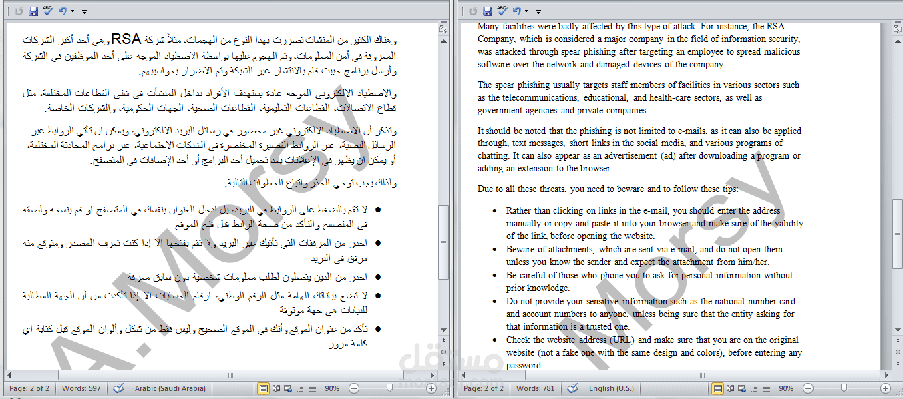Click Repeat icon in Arabic document toolbar
This screenshot has width=903, height=399.
18,11
